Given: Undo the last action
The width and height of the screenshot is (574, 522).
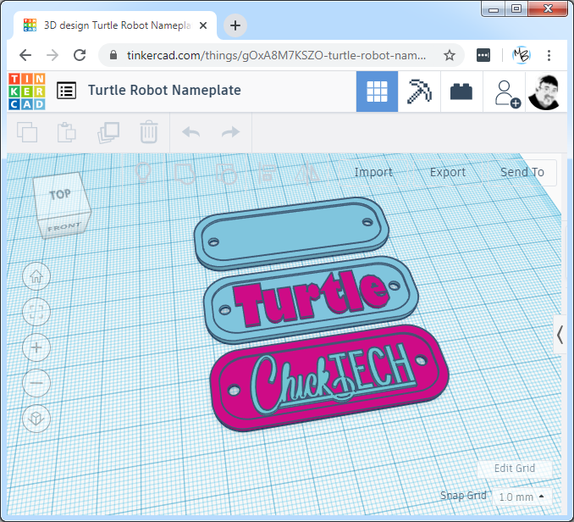Looking at the screenshot, I should pyautogui.click(x=191, y=132).
